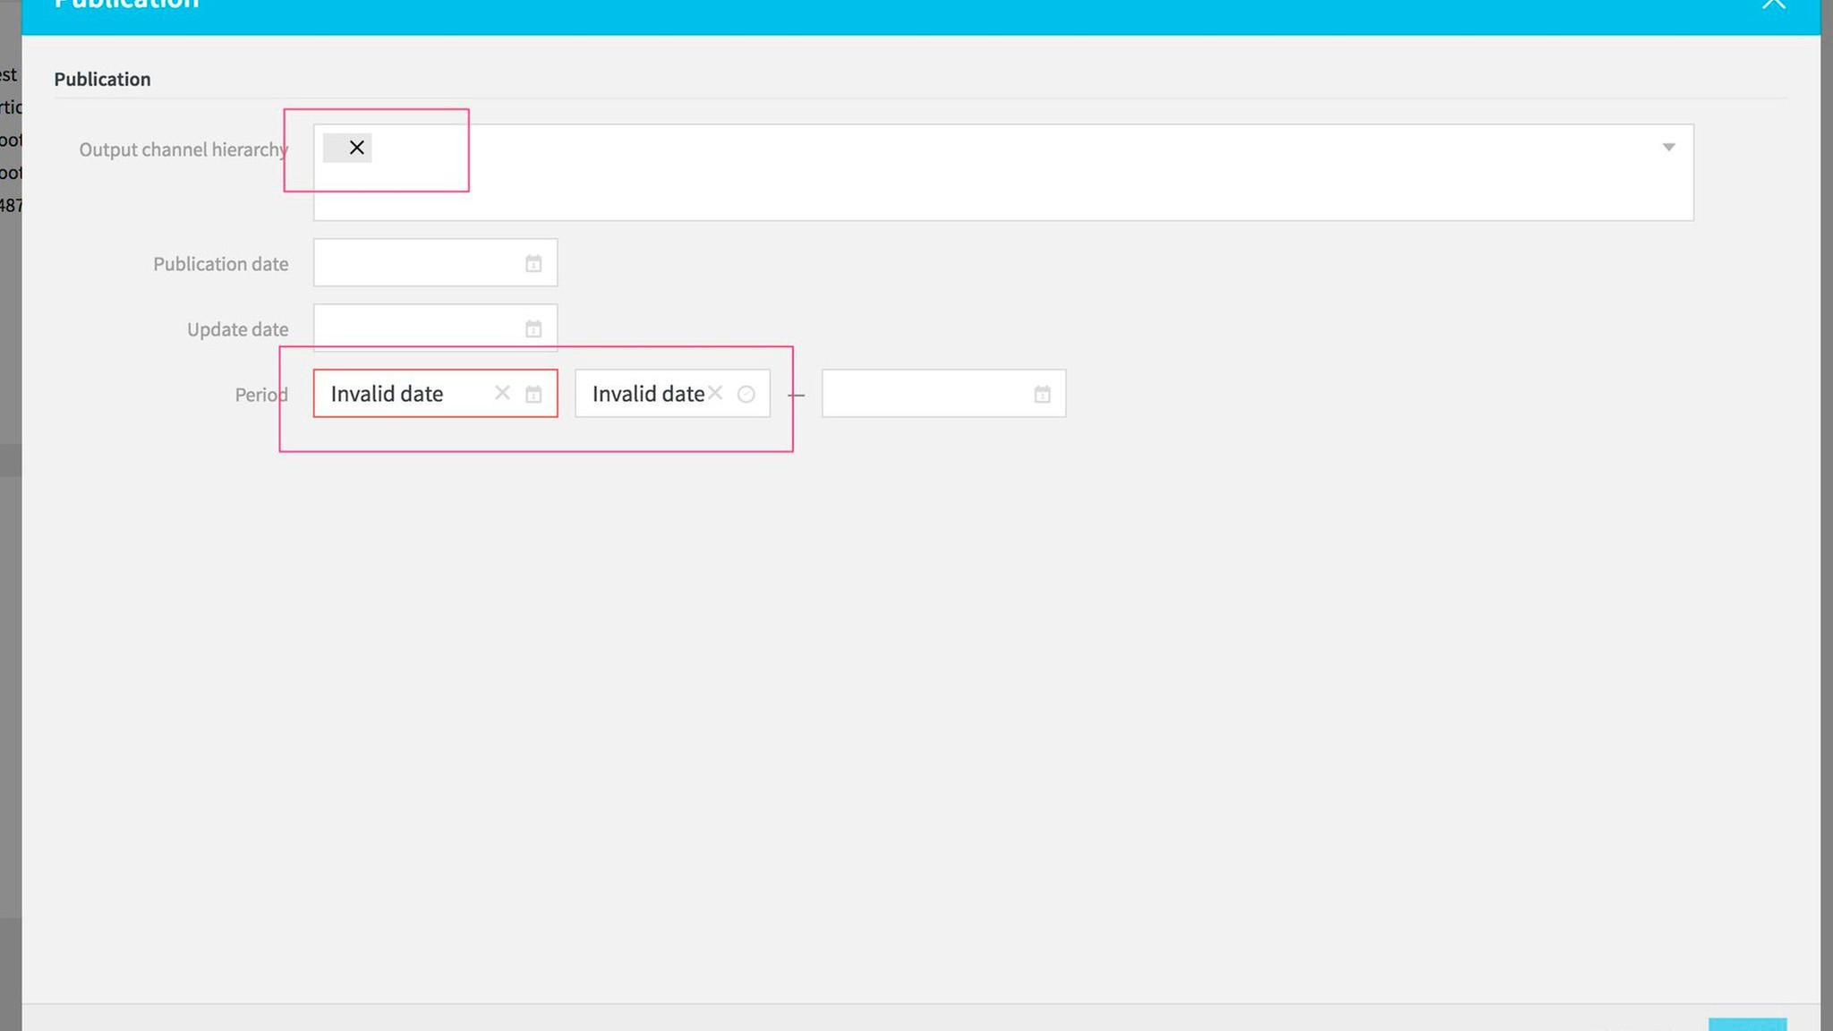The width and height of the screenshot is (1833, 1031).
Task: Clear the Period start time value
Action: point(715,393)
